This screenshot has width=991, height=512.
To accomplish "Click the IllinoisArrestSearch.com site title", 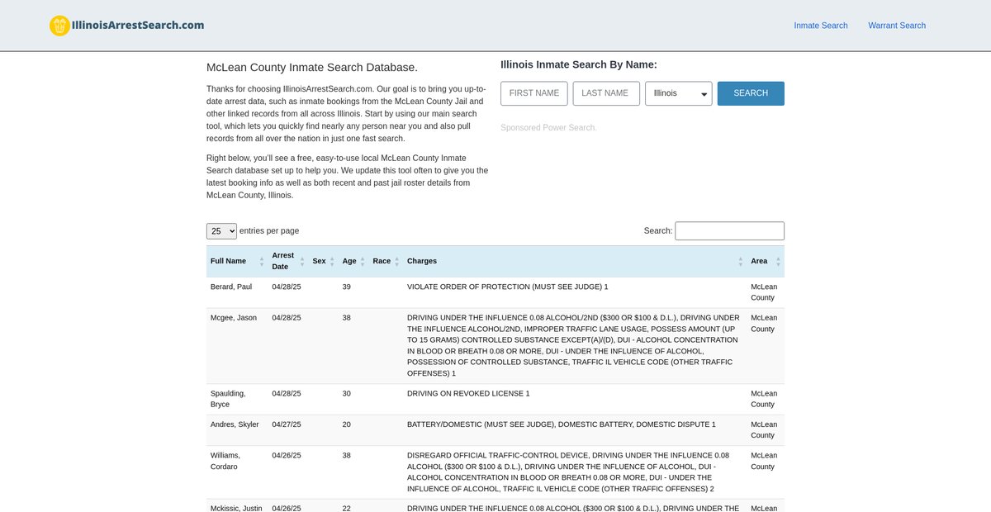I will click(x=137, y=25).
